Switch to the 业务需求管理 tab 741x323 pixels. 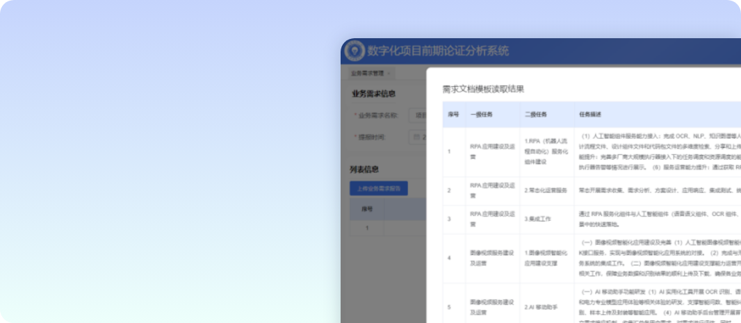pos(367,73)
